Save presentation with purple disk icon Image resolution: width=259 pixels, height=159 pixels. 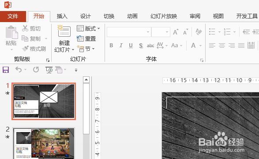point(6,70)
